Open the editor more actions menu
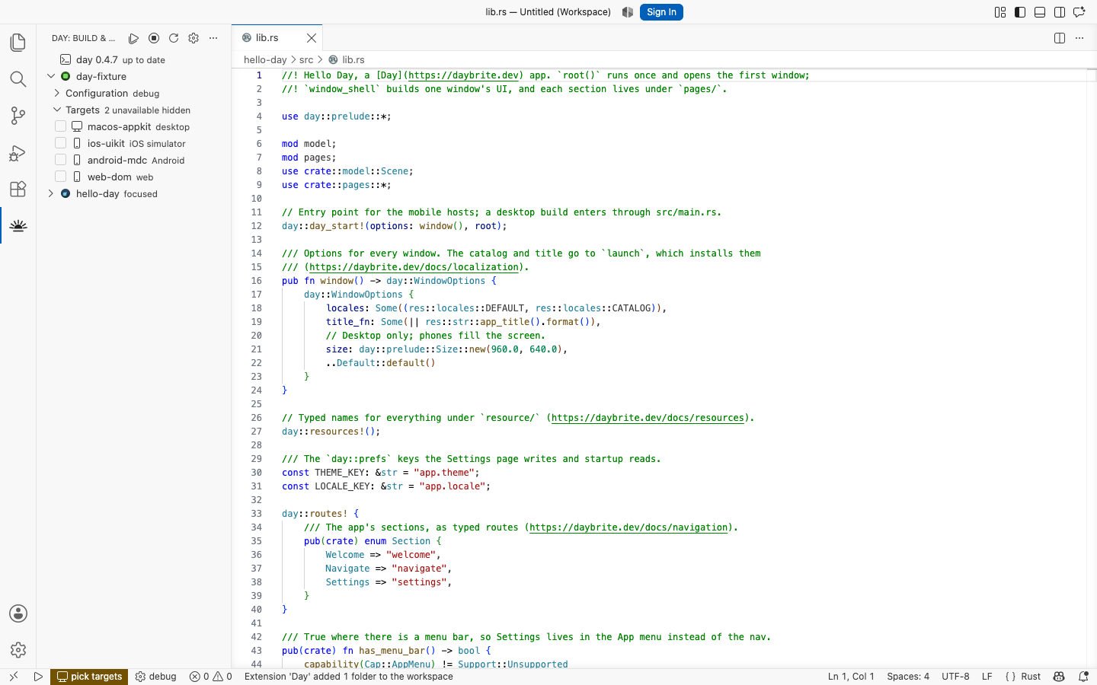 [x=1079, y=38]
